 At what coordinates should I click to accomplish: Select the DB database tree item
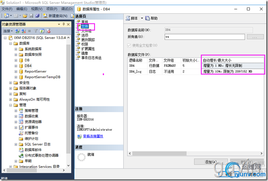[27, 60]
